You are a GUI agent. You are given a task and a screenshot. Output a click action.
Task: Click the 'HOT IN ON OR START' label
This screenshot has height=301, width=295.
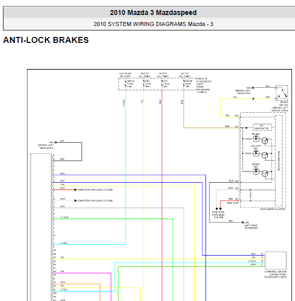(x=125, y=75)
